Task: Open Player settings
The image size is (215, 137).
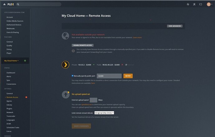Action: pyautogui.click(x=9, y=53)
